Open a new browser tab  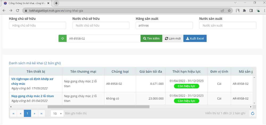point(56,3)
